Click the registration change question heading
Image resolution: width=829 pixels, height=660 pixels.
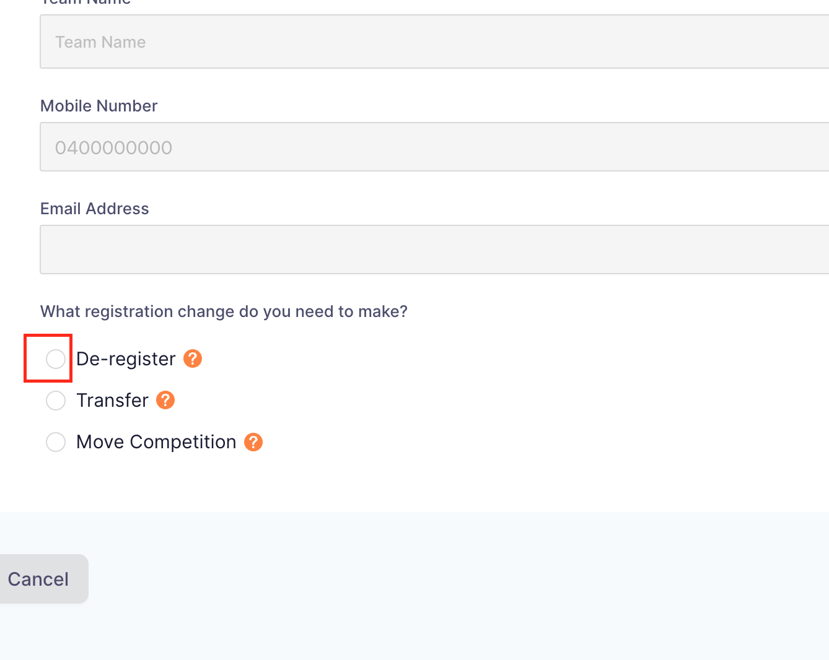224,311
